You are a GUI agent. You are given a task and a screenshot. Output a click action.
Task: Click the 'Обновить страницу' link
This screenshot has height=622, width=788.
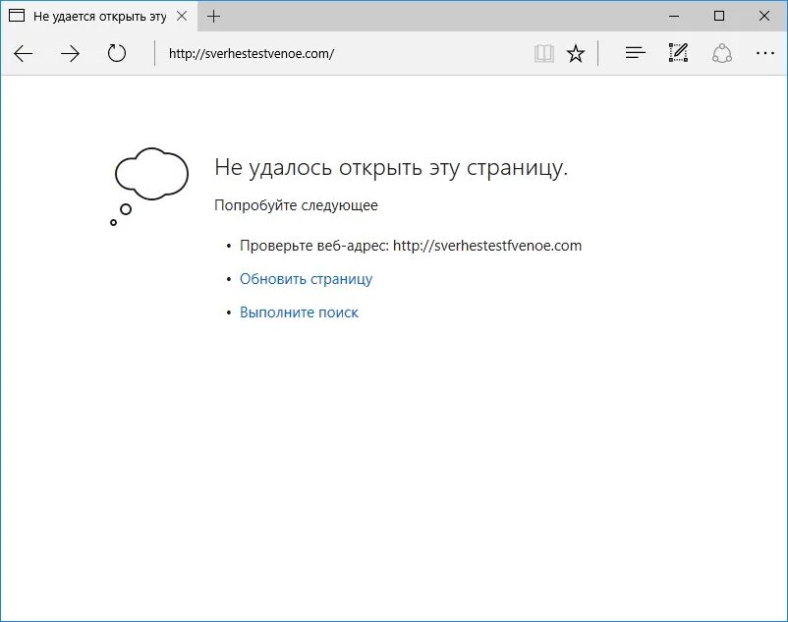[x=306, y=279]
